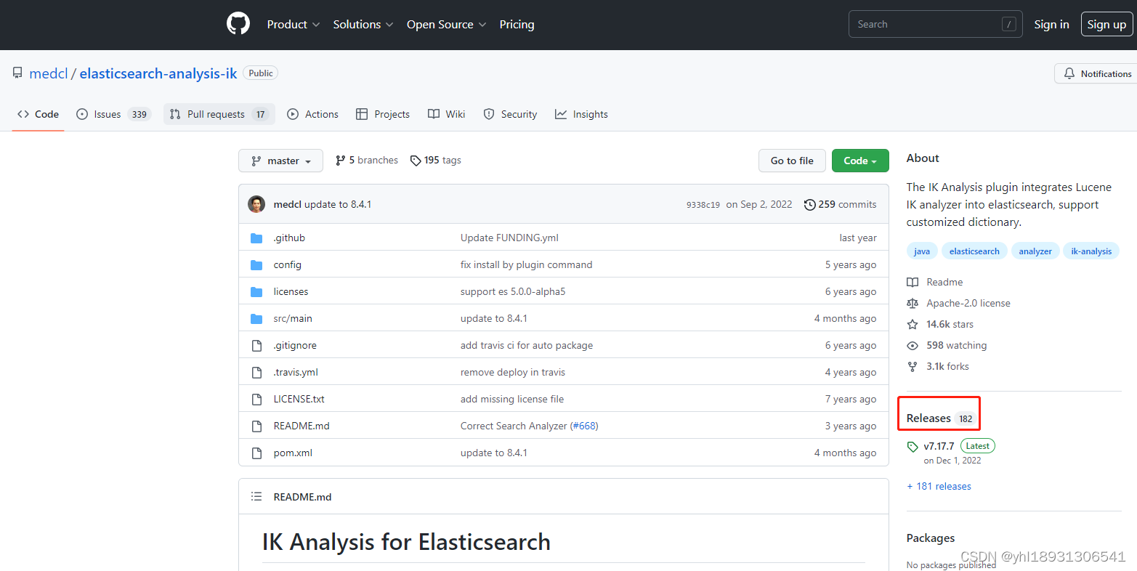The height and width of the screenshot is (571, 1137).
Task: Click Sign in link
Action: click(x=1051, y=24)
